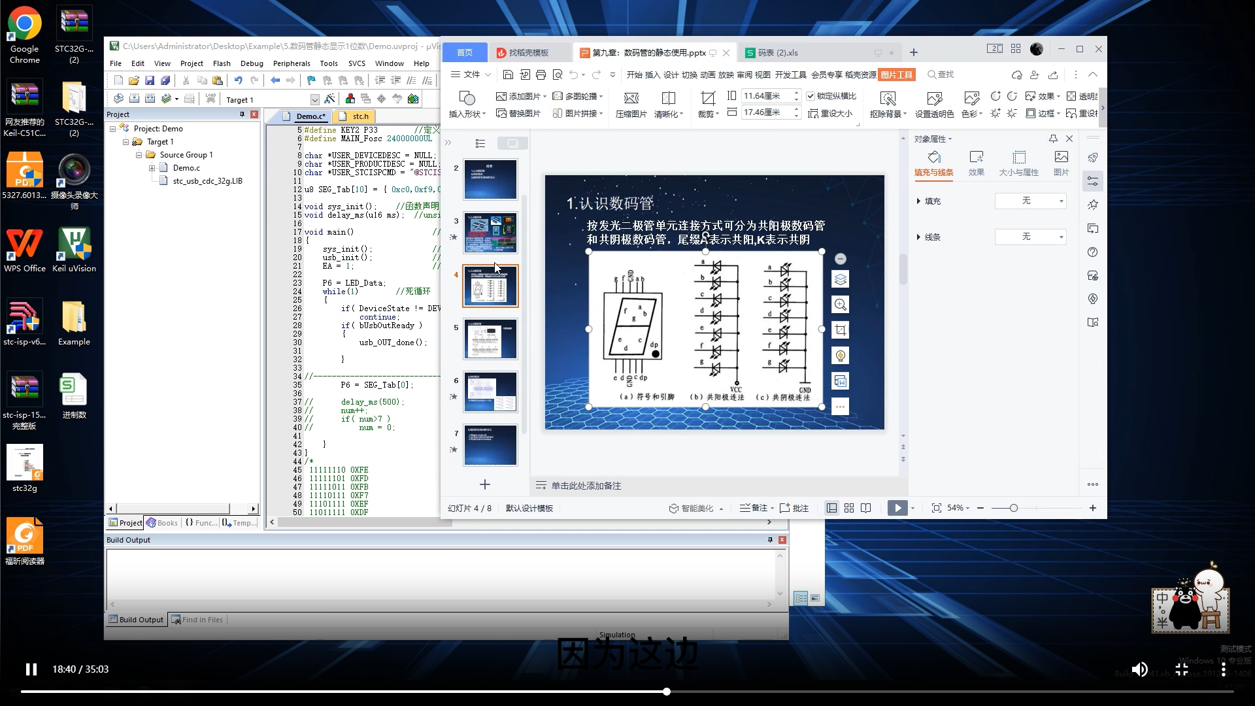Click the Rebuild all target files icon

150,99
